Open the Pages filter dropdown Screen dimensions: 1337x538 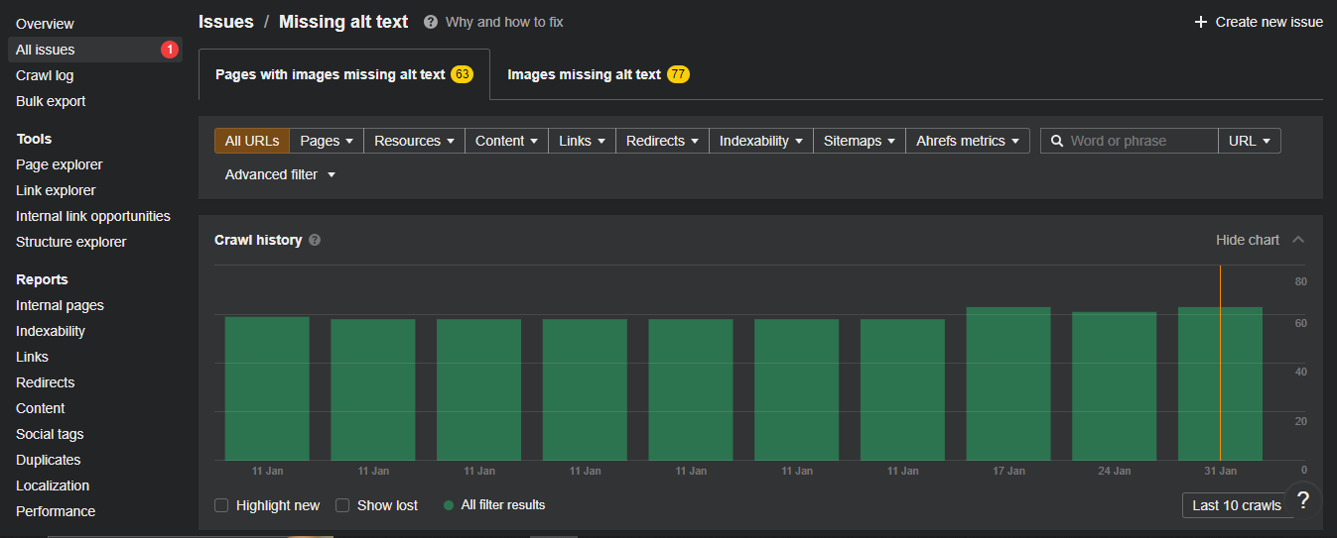[x=327, y=141]
